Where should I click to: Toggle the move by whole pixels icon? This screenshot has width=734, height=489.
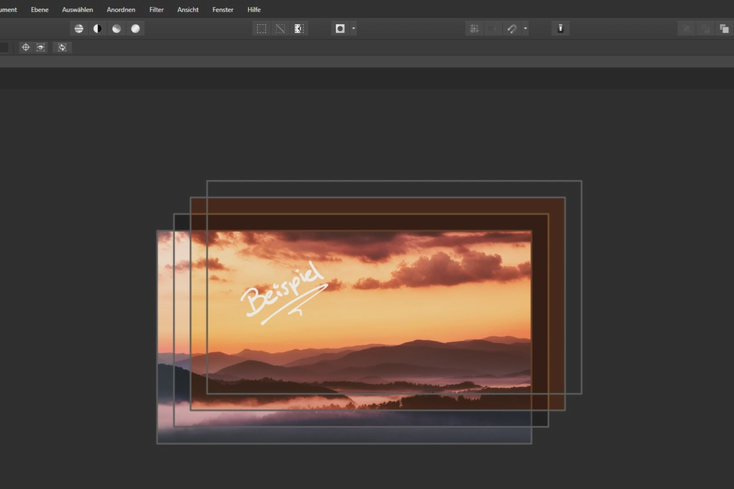tap(493, 29)
